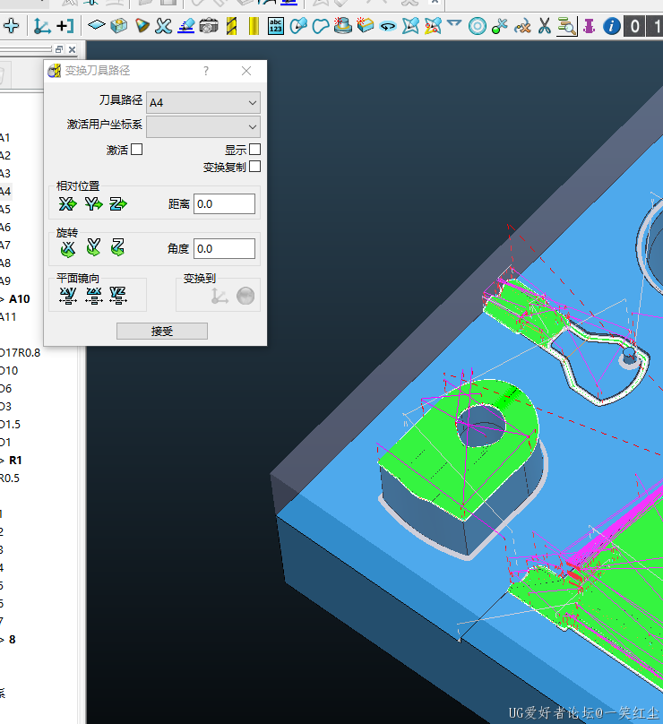Screen dimensions: 663x724
Task: Select tool D10 in the explorer tree
Action: (9, 371)
